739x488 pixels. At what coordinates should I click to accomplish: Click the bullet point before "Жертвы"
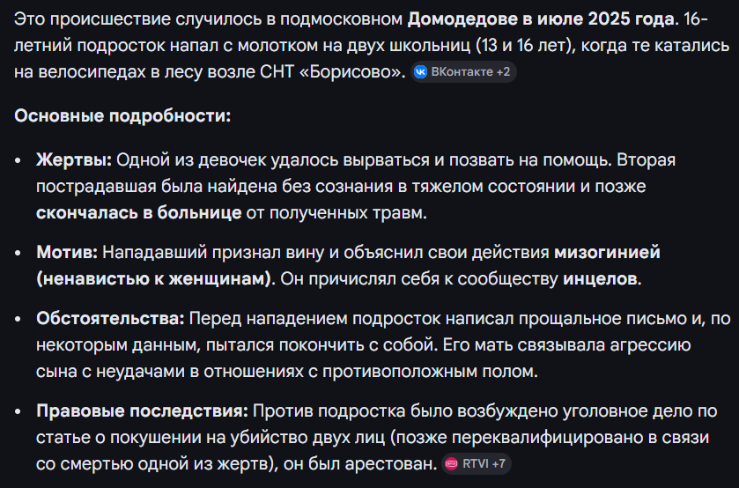coord(20,161)
